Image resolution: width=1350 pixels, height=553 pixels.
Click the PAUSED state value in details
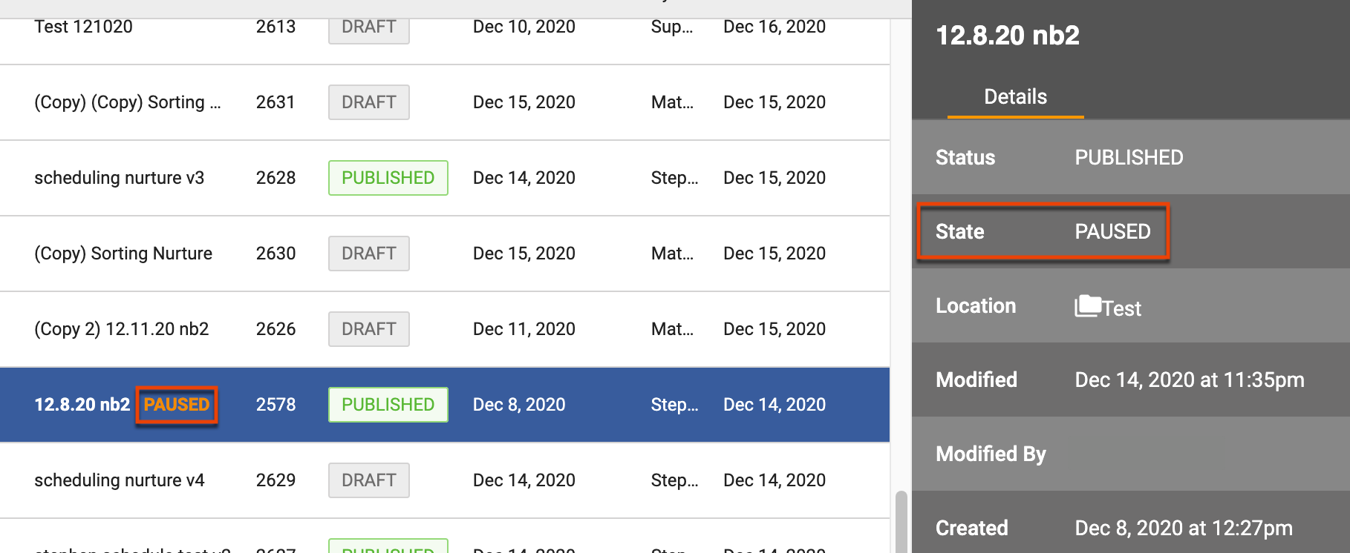pyautogui.click(x=1112, y=231)
